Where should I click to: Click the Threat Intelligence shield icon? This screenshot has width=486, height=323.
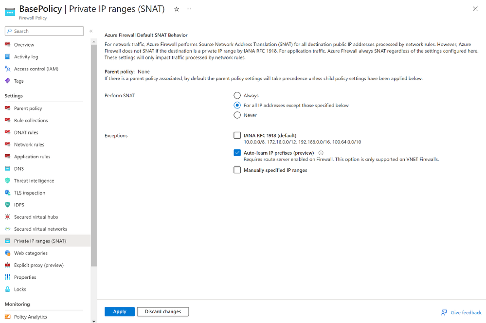click(7, 181)
